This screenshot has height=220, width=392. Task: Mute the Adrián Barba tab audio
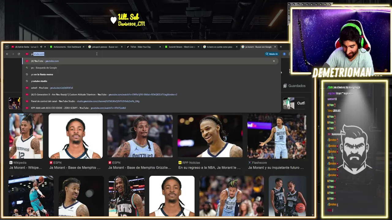point(41,47)
